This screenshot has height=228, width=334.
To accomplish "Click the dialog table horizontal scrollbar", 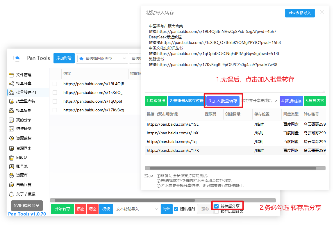I will pyautogui.click(x=235, y=168).
